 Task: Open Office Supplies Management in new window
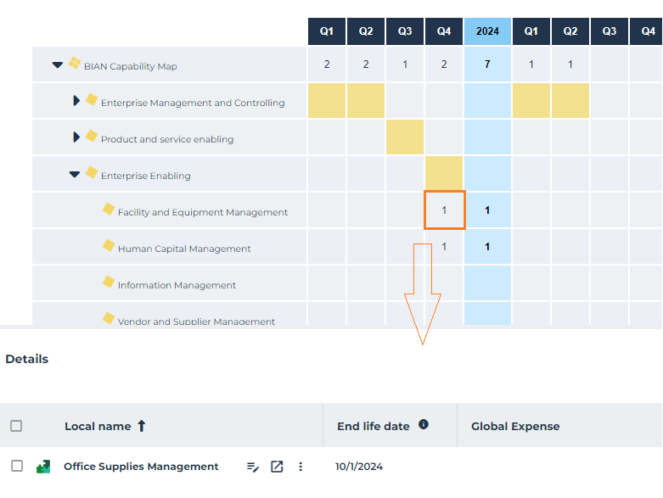coord(277,467)
